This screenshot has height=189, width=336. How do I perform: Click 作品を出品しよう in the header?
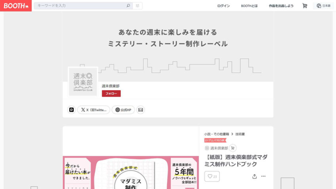(x=281, y=6)
